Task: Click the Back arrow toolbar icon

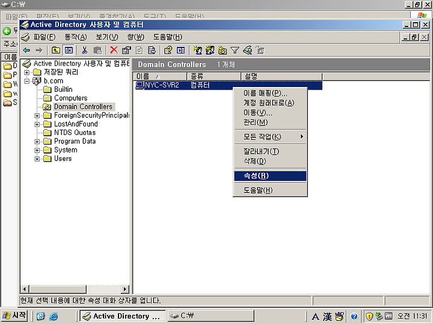Action: point(26,50)
